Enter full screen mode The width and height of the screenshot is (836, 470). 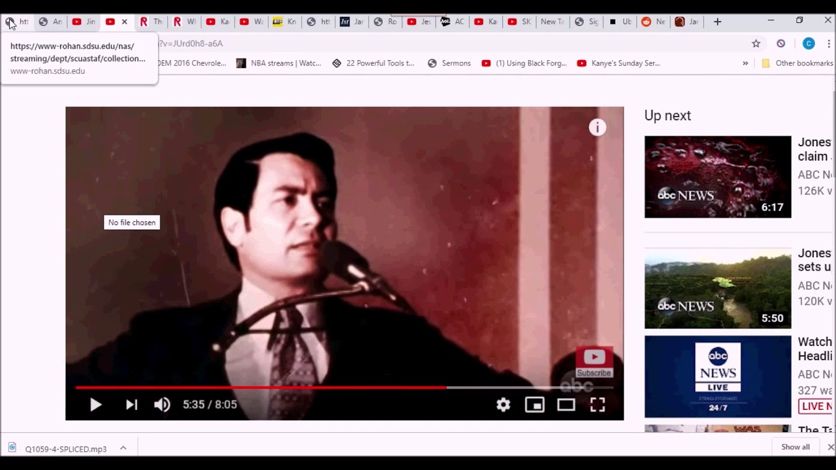pyautogui.click(x=598, y=405)
